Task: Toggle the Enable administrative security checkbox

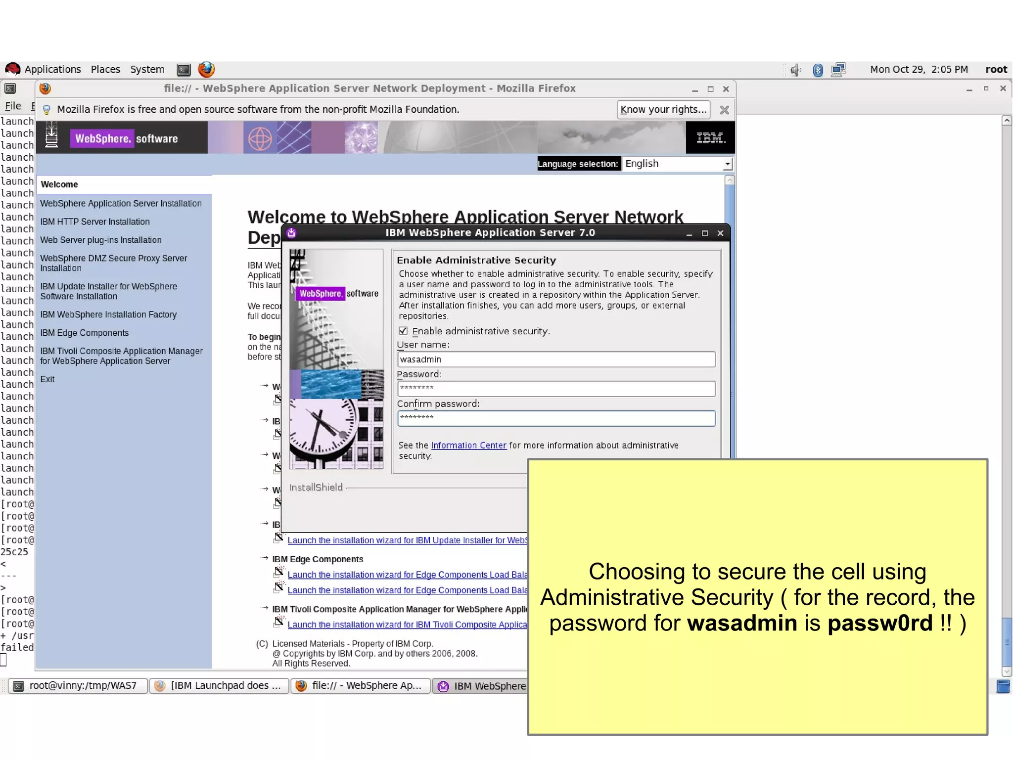Action: pyautogui.click(x=403, y=331)
